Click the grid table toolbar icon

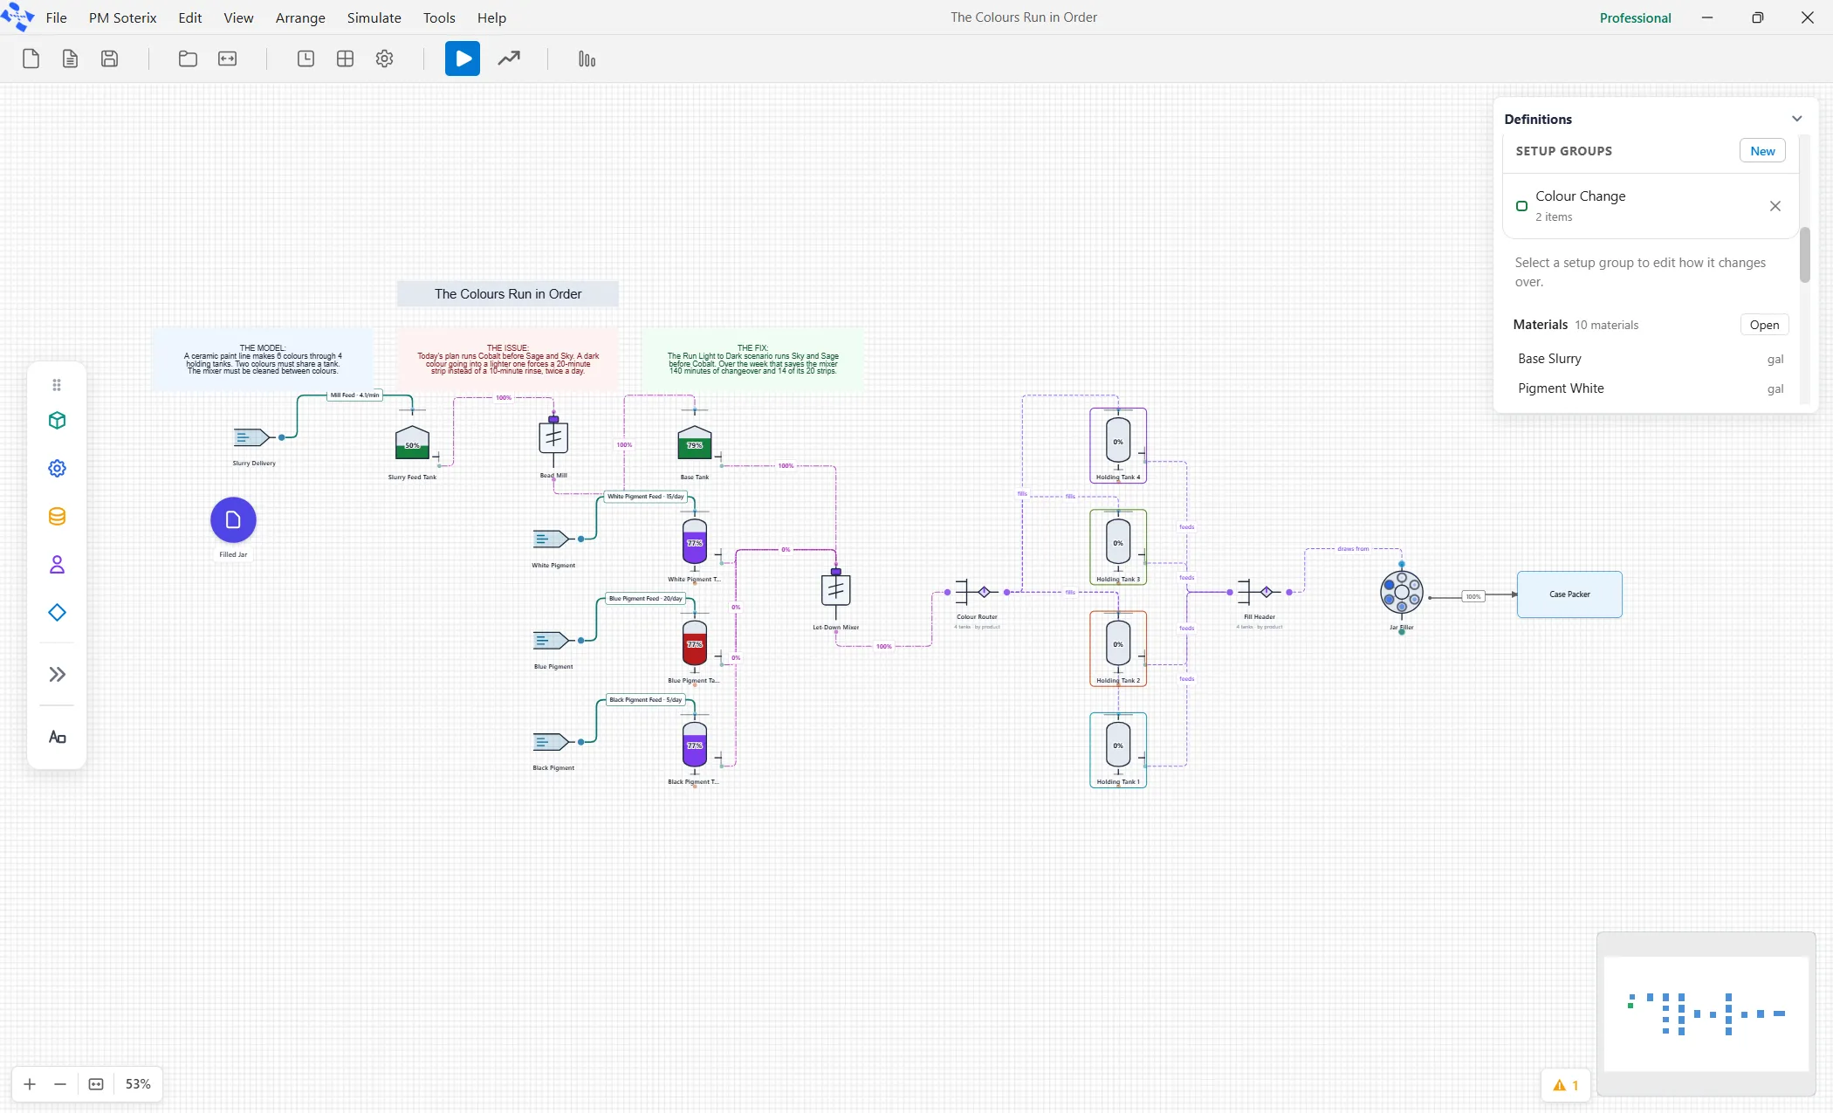click(x=345, y=58)
